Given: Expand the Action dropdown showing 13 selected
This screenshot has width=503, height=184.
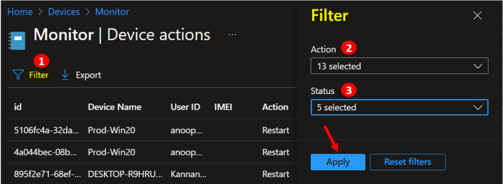Looking at the screenshot, I should point(399,66).
